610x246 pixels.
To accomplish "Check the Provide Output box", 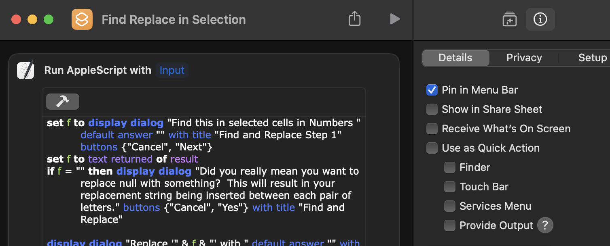I will [x=450, y=225].
